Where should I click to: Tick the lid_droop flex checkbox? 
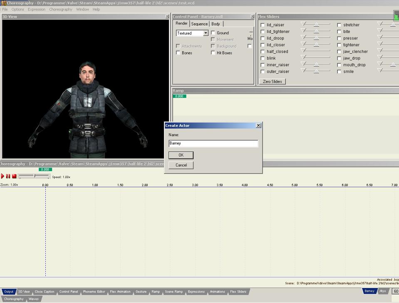263,38
